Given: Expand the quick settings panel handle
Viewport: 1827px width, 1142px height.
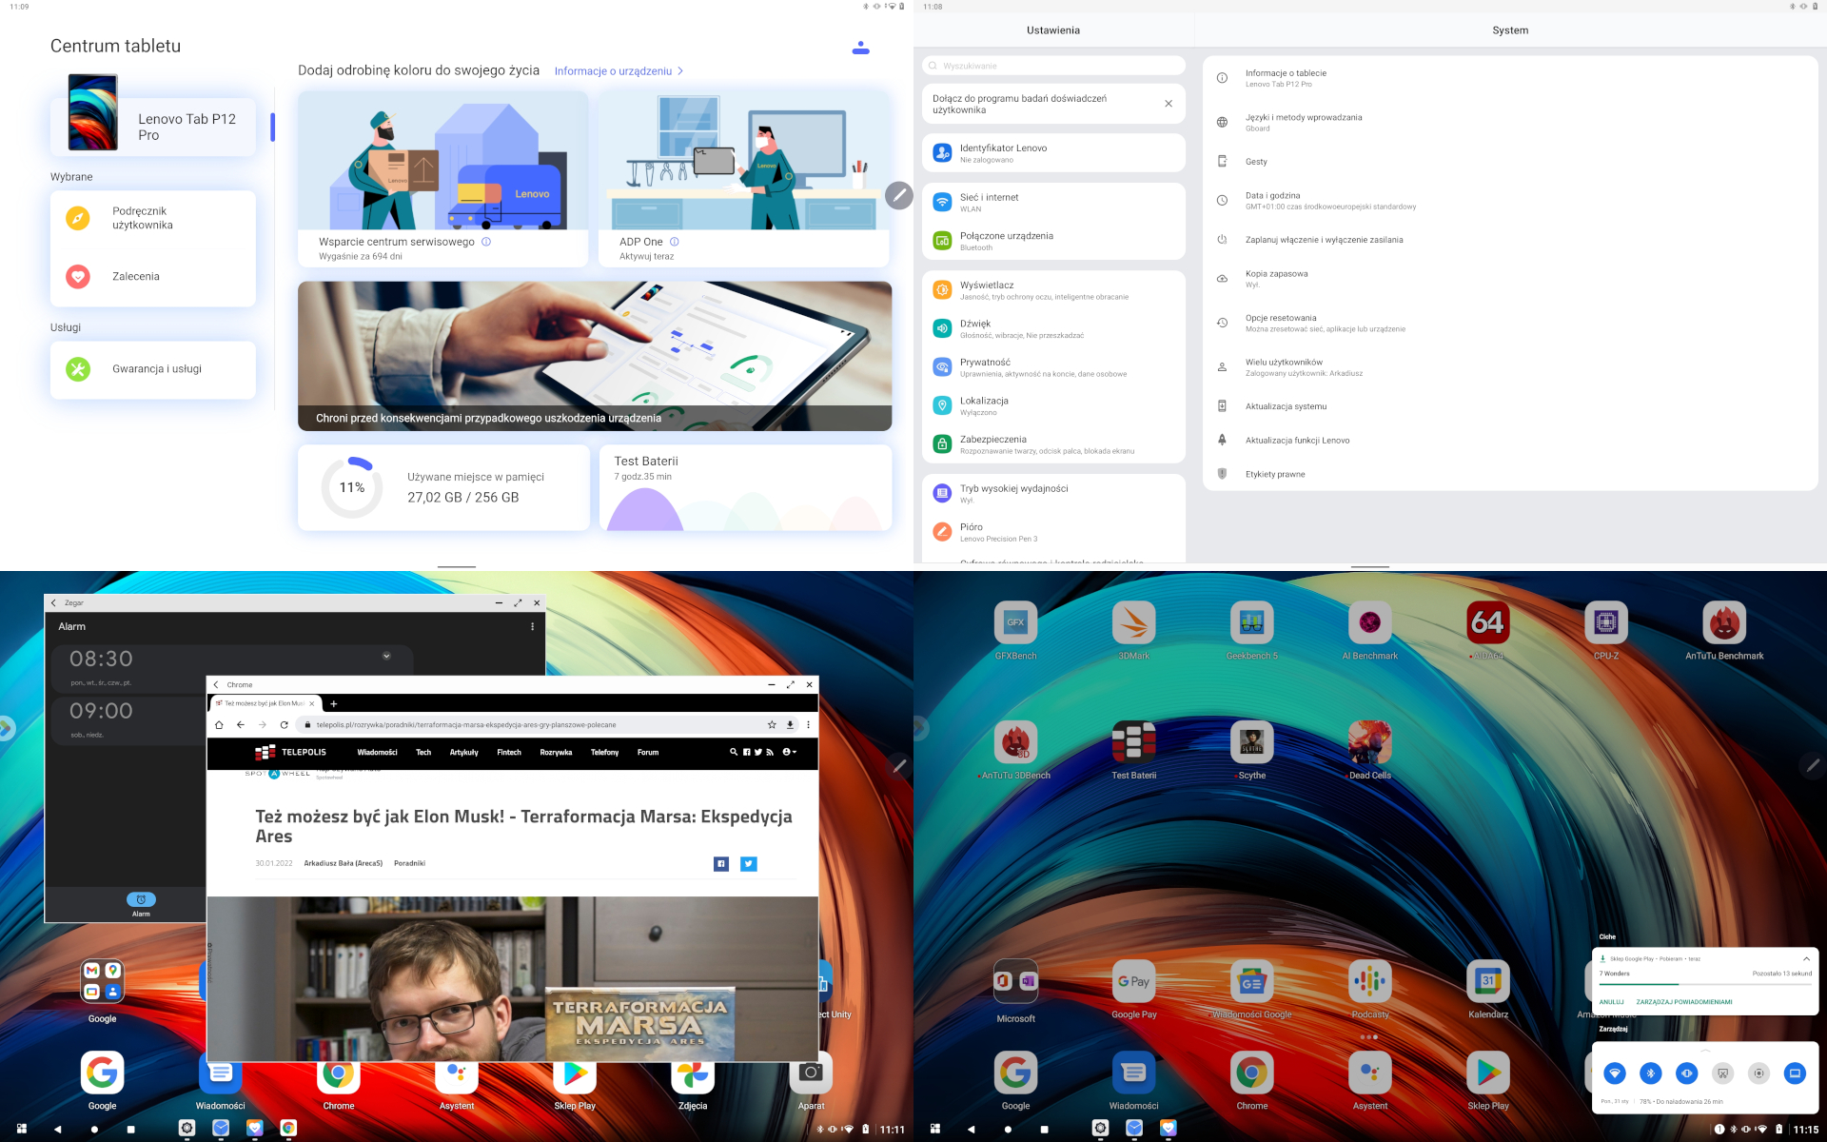Looking at the screenshot, I should (1704, 1051).
